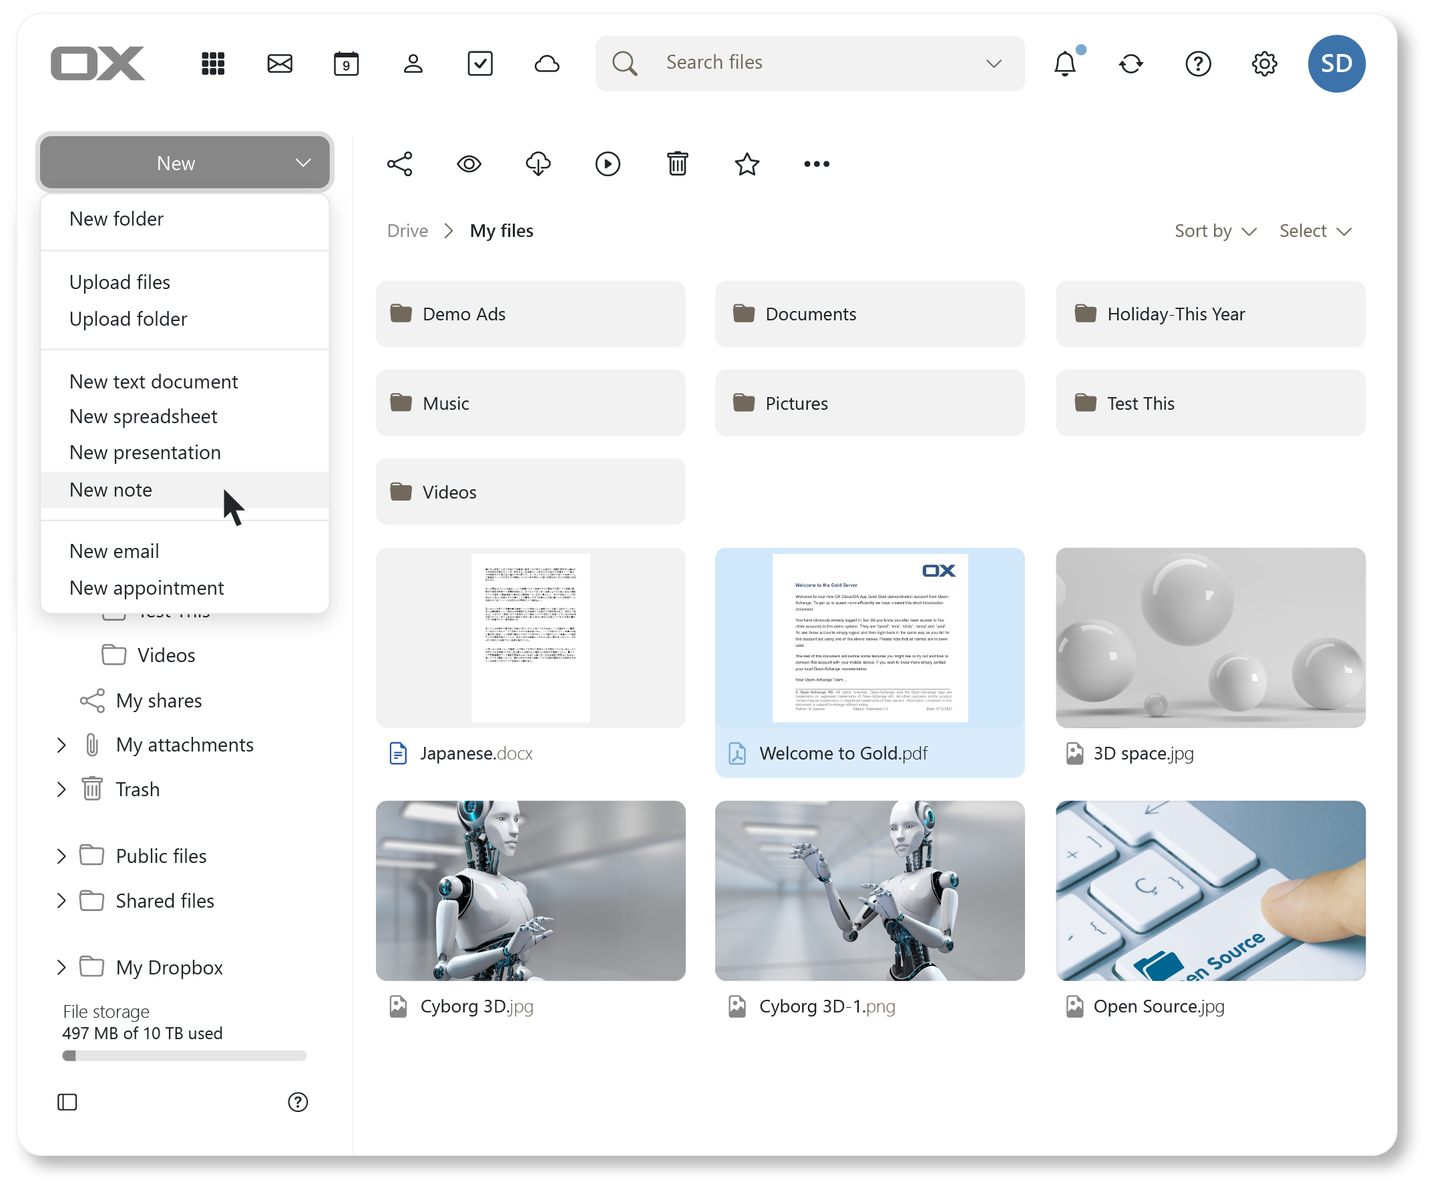The width and height of the screenshot is (1429, 1188).
Task: Select the Cyborg 3D.jpg thumbnail
Action: click(x=530, y=891)
